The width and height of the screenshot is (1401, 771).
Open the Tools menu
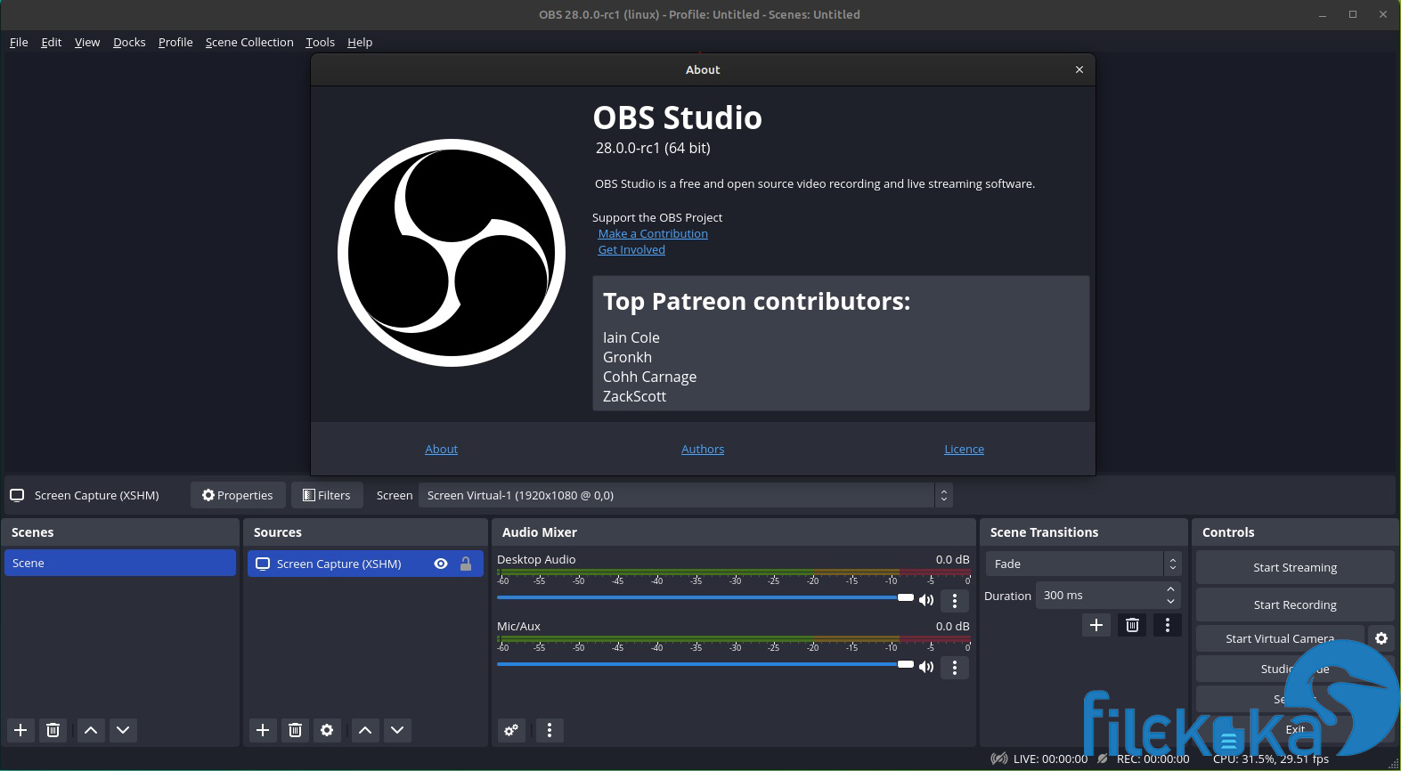320,42
